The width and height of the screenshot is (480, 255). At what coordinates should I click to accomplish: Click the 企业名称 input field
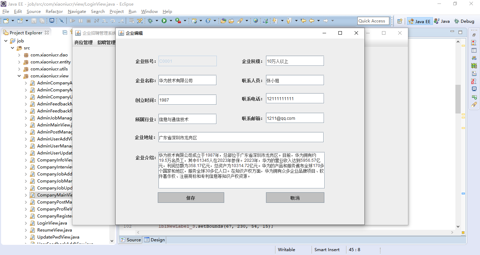(187, 80)
